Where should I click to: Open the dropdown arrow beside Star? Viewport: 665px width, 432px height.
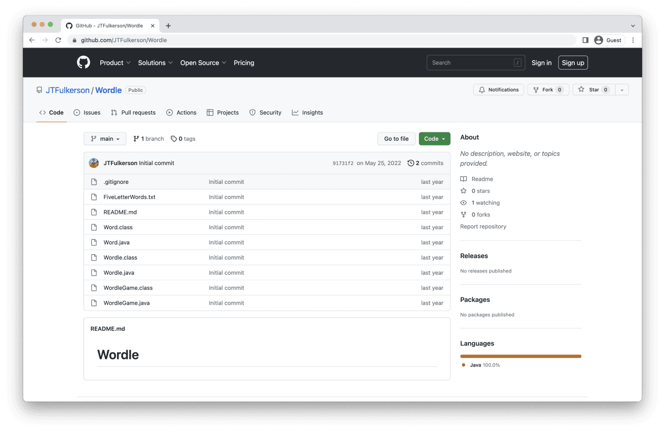click(x=622, y=90)
